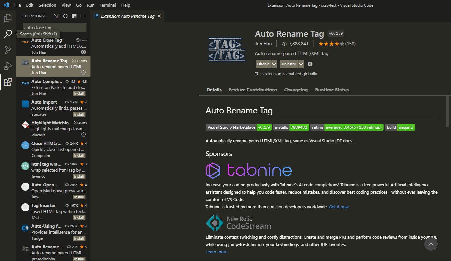Screen dimensions: 451x261
Task: Open the Go menu
Action: [79, 5]
